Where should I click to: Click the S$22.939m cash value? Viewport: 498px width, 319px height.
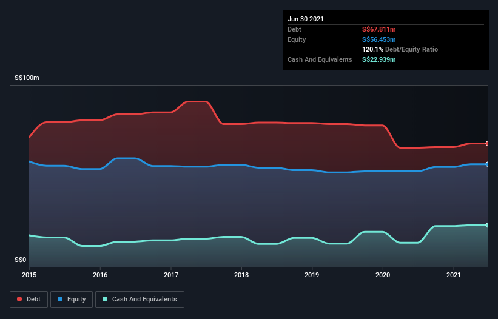[379, 59]
